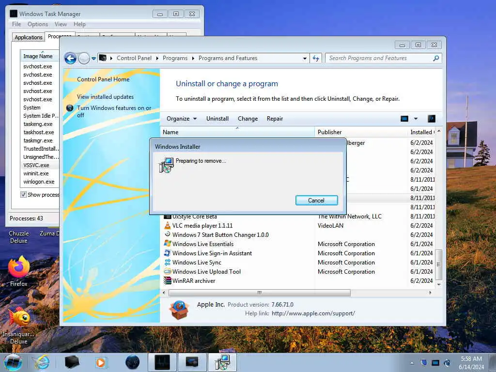Click the shield icon beside Windows features
Image resolution: width=496 pixels, height=372 pixels.
point(70,108)
